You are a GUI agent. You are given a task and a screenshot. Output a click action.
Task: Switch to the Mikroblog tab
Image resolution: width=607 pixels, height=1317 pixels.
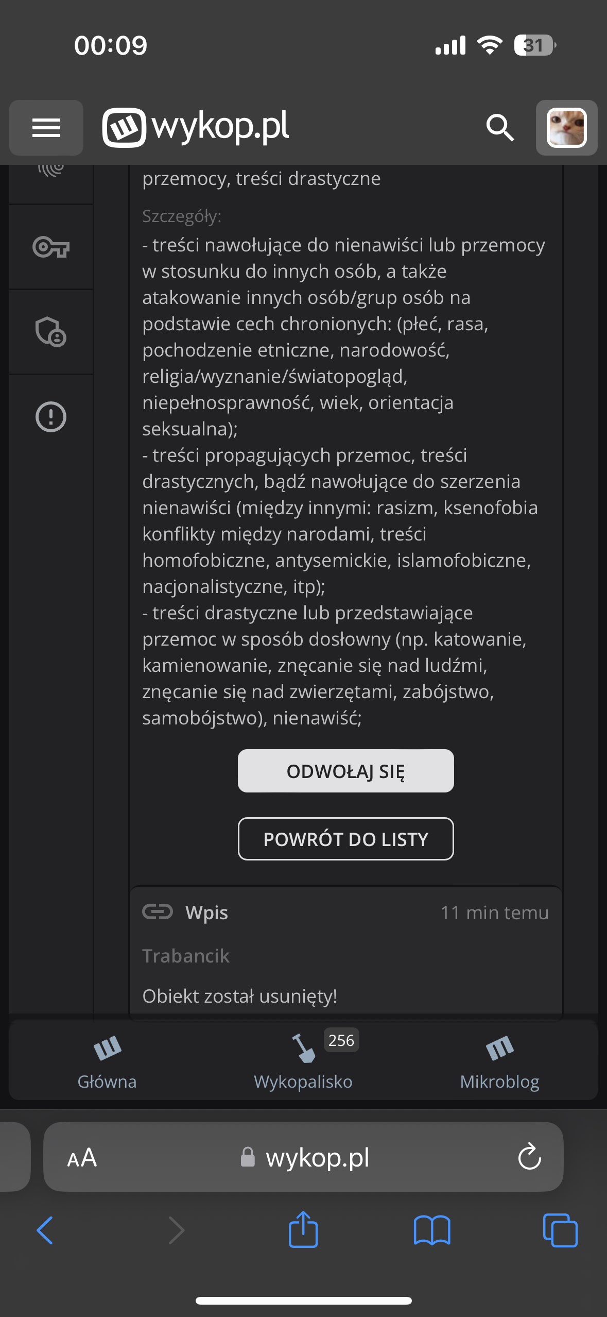click(499, 1061)
